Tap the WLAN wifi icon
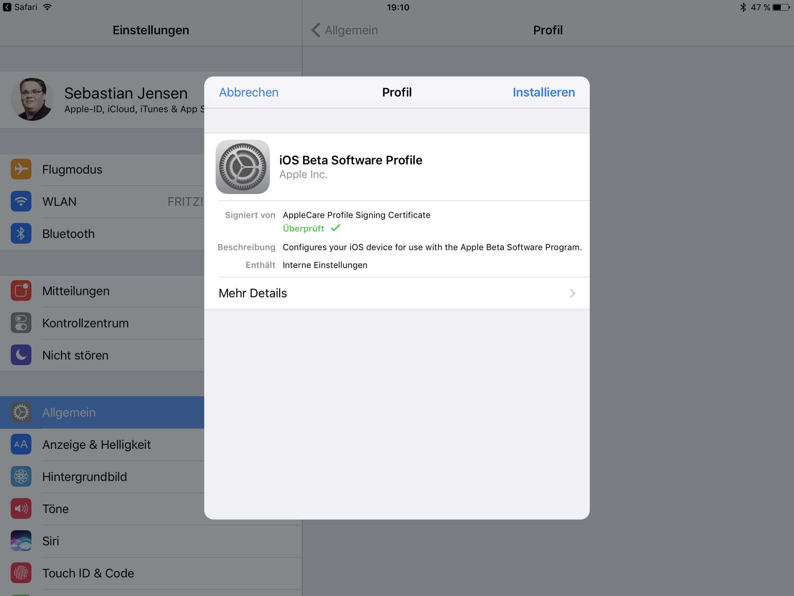 21,201
